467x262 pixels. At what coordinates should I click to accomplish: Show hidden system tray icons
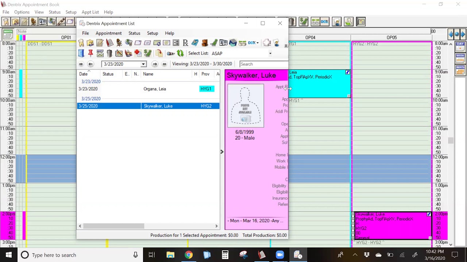[355, 255]
